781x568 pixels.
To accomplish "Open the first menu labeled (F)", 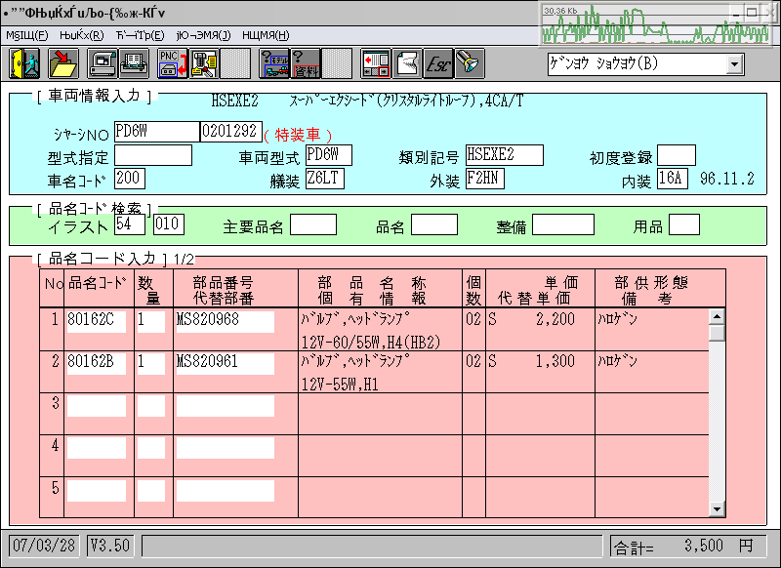I will pyautogui.click(x=27, y=35).
